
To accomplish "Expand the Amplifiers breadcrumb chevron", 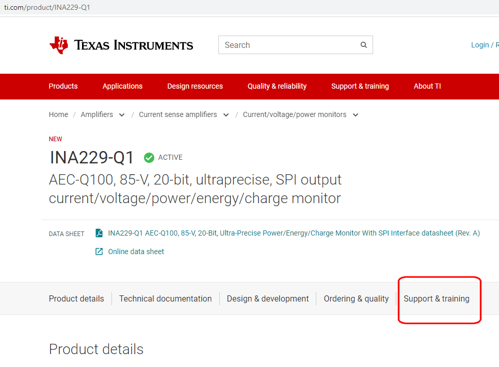I will 122,115.
